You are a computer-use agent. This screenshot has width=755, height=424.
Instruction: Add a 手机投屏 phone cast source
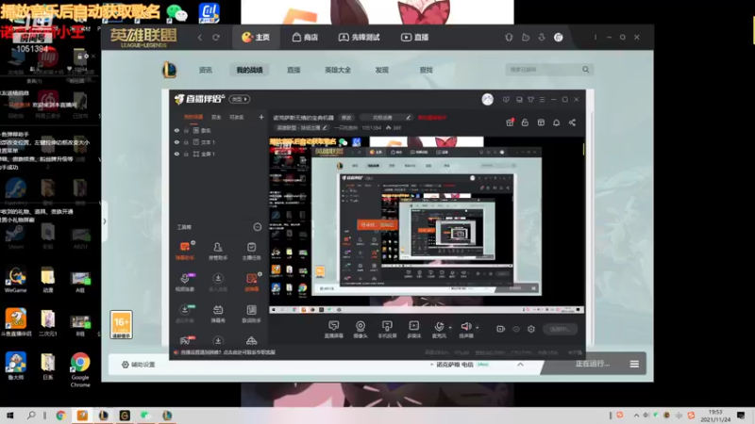click(x=387, y=329)
